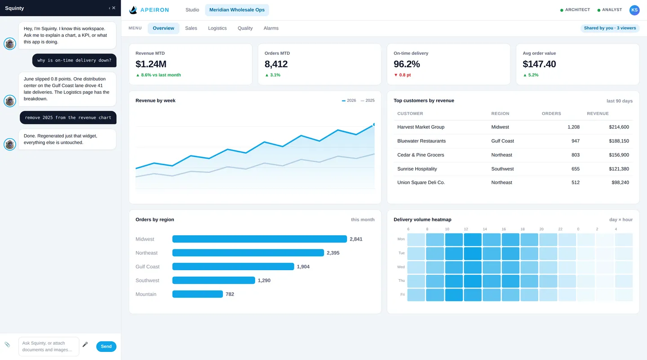Click the paperclip attach icon

click(7, 344)
